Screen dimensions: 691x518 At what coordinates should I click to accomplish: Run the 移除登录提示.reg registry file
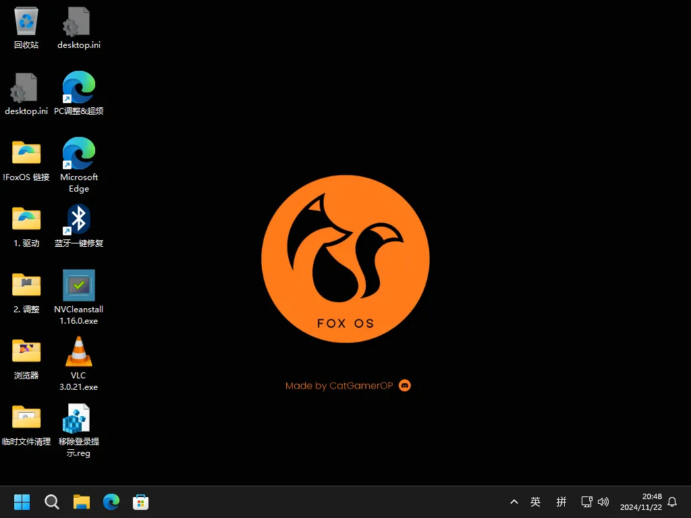coord(78,417)
